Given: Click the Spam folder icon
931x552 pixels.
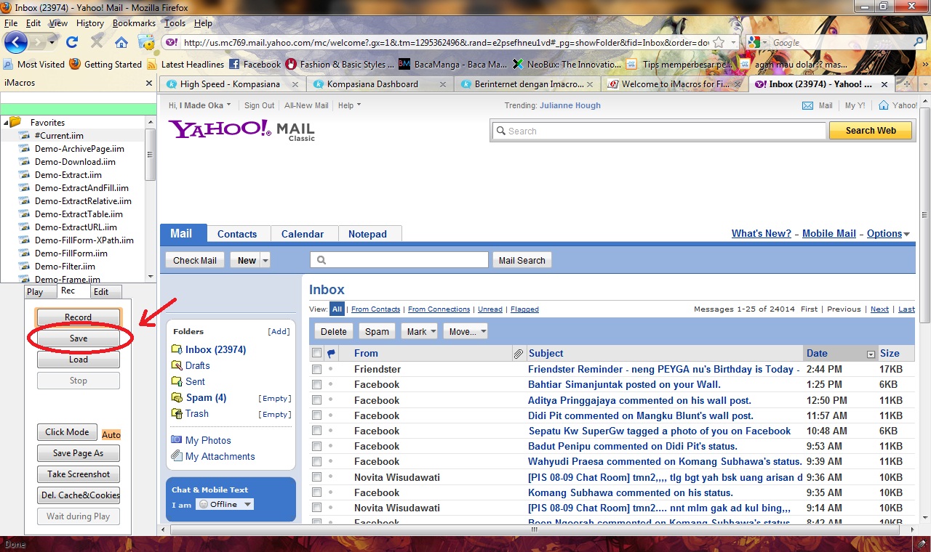Looking at the screenshot, I should [x=176, y=397].
